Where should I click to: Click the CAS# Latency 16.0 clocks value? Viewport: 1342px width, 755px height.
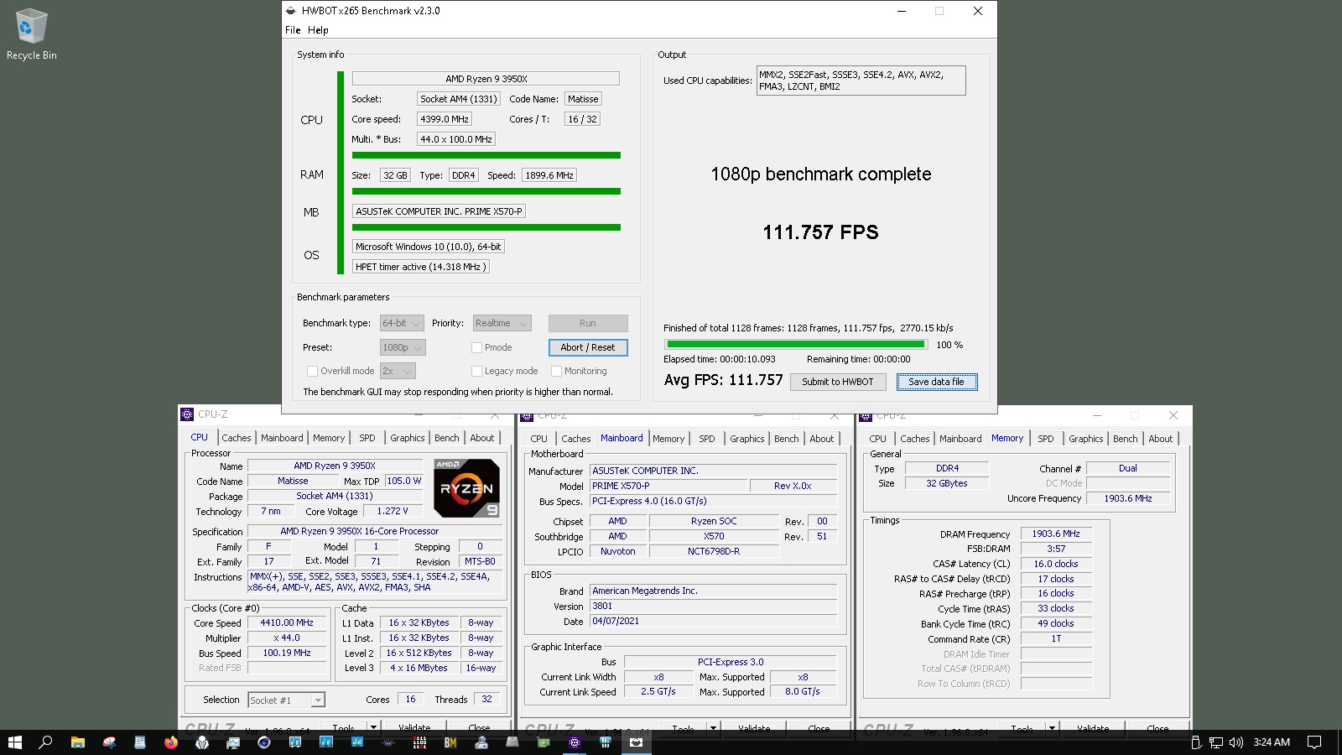[x=1056, y=564]
